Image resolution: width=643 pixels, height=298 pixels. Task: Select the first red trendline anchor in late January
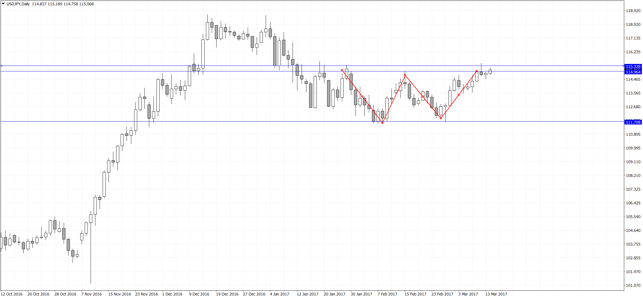pos(342,70)
